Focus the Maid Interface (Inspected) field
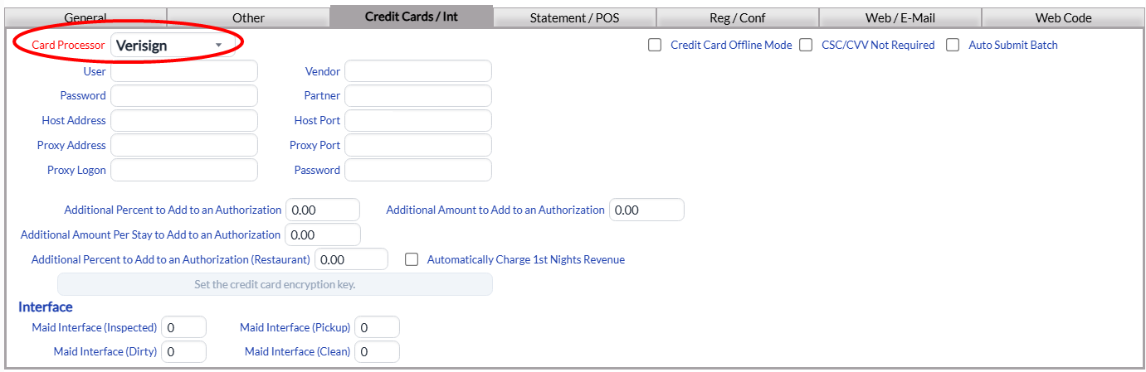 click(183, 328)
